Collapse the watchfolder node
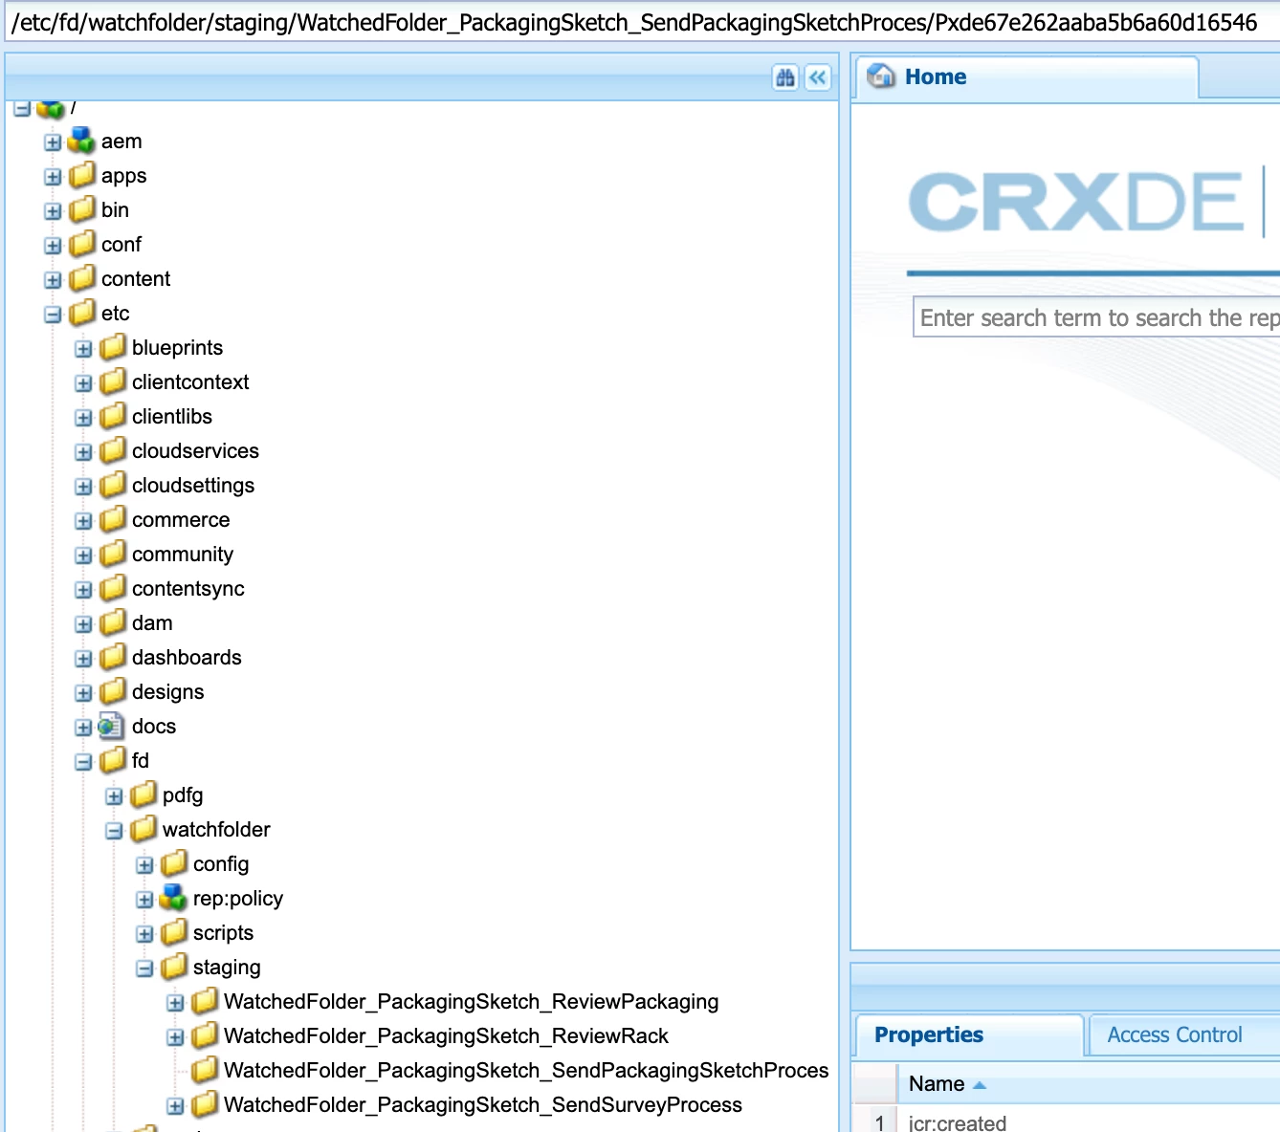Screen dimensions: 1280x1132 (x=114, y=831)
